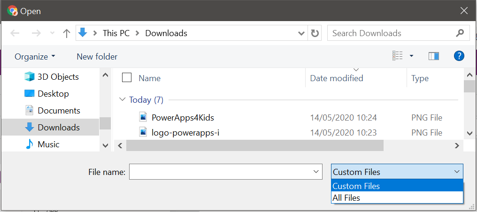Open the Organize menu
This screenshot has height=212, width=477.
point(35,56)
